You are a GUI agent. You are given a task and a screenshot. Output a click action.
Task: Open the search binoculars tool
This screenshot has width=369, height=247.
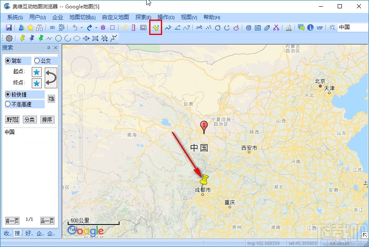point(40,28)
